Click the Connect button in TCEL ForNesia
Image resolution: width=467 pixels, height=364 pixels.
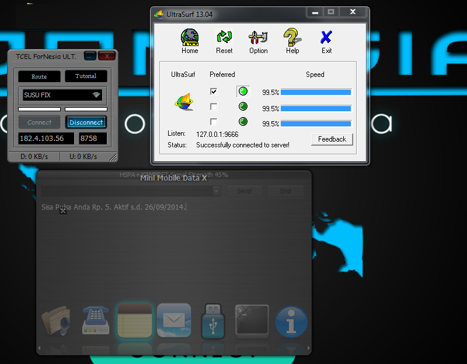click(x=39, y=122)
